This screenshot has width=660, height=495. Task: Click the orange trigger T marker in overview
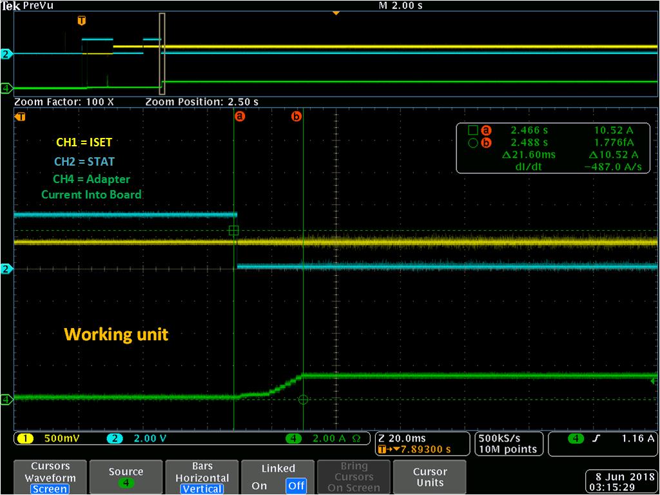click(x=82, y=20)
